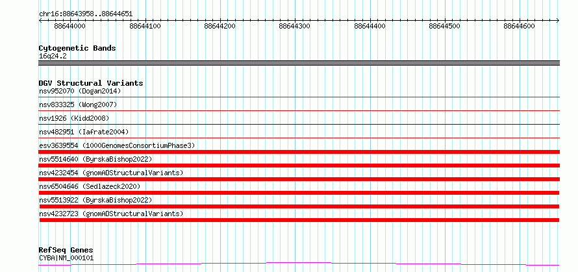Open the CYBA|NM_000101 gene label
This screenshot has width=578, height=272.
[66, 258]
